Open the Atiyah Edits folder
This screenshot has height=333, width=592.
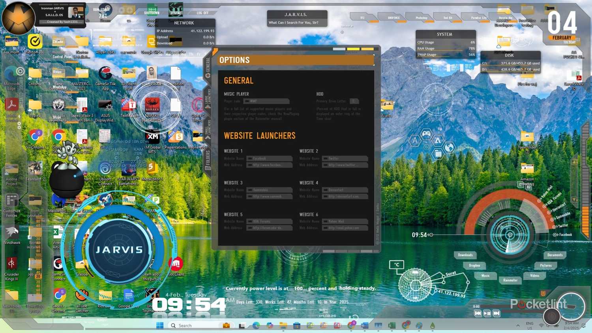click(105, 45)
